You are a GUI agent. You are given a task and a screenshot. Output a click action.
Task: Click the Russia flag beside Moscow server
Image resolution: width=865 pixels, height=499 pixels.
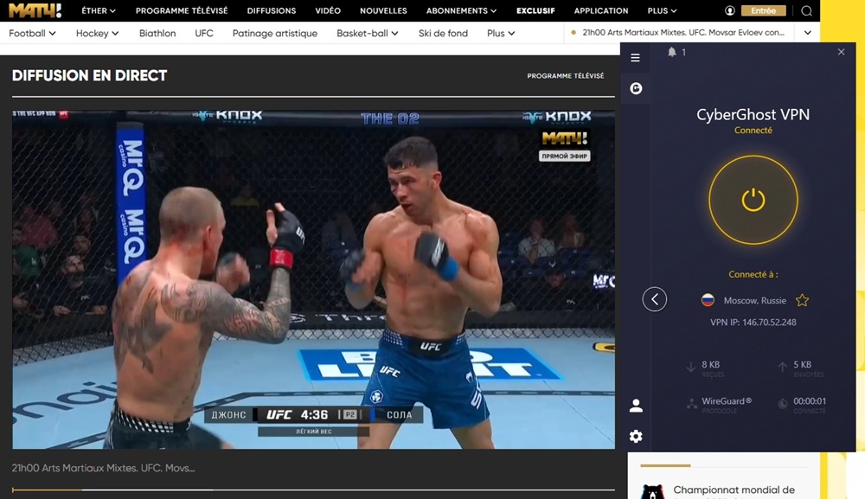708,300
